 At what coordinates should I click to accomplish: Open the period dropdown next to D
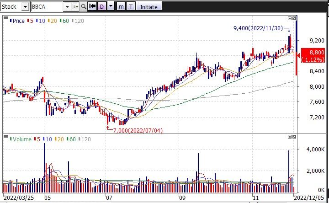pyautogui.click(x=110, y=6)
